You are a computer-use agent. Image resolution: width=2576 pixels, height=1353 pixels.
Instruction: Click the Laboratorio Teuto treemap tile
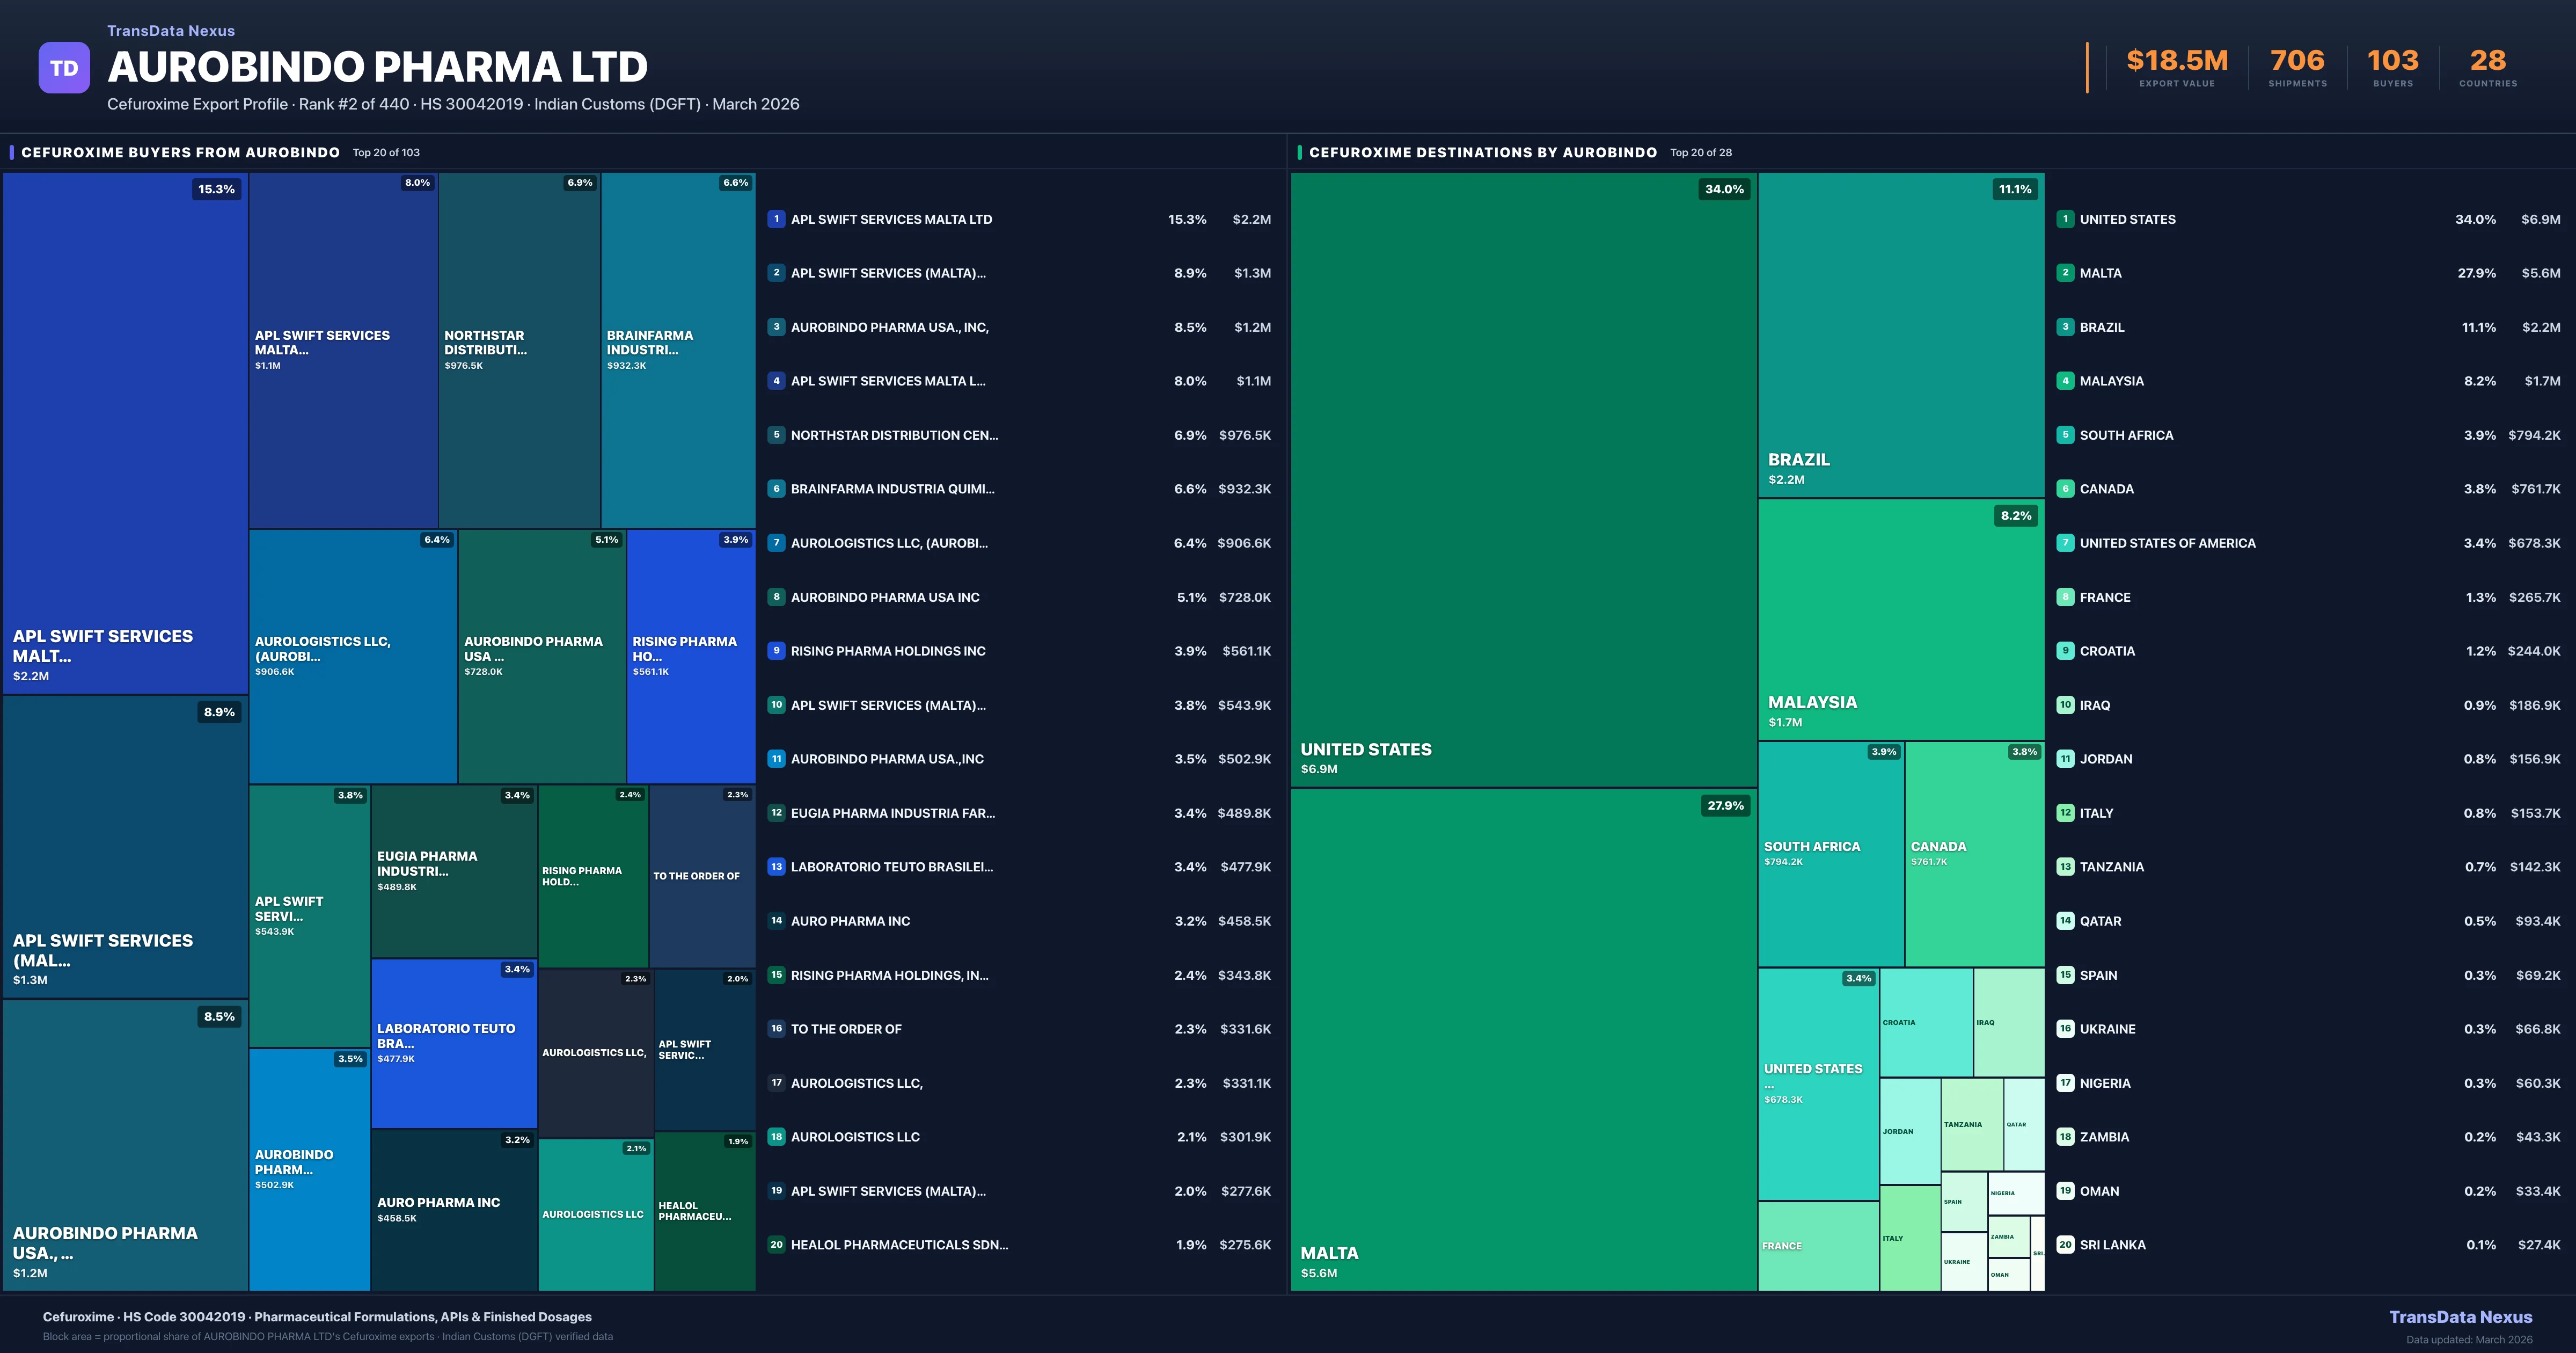pyautogui.click(x=454, y=1043)
